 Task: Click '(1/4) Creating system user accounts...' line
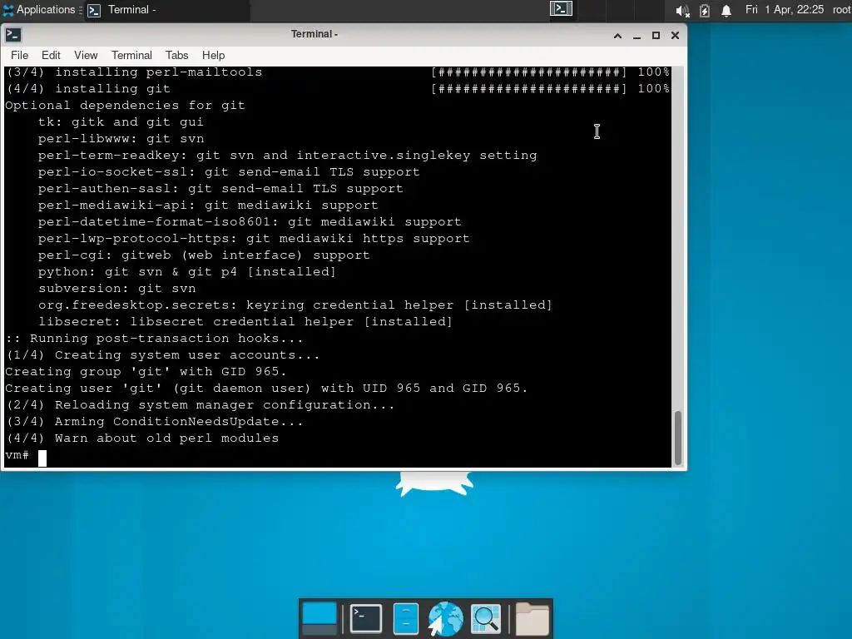162,355
